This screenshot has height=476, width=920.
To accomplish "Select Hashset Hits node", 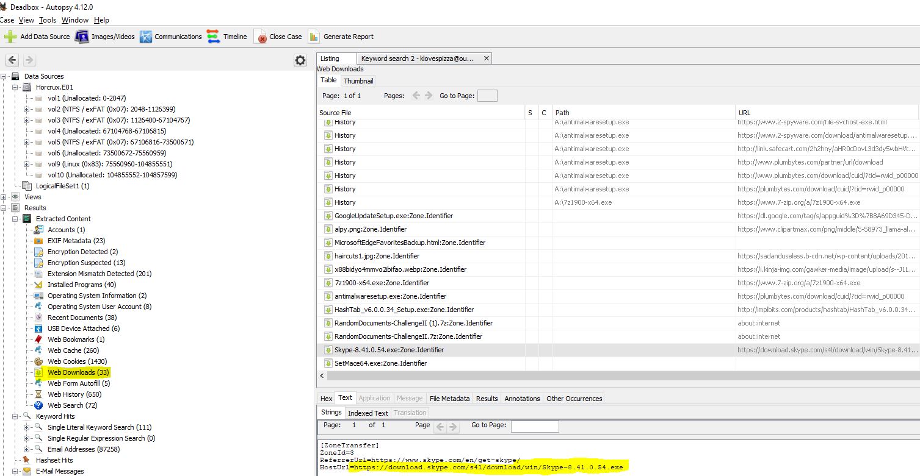I will (54, 460).
